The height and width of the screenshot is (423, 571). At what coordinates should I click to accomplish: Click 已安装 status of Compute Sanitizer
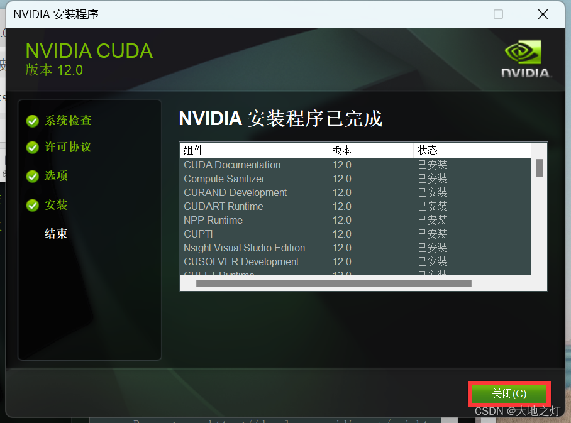click(433, 179)
